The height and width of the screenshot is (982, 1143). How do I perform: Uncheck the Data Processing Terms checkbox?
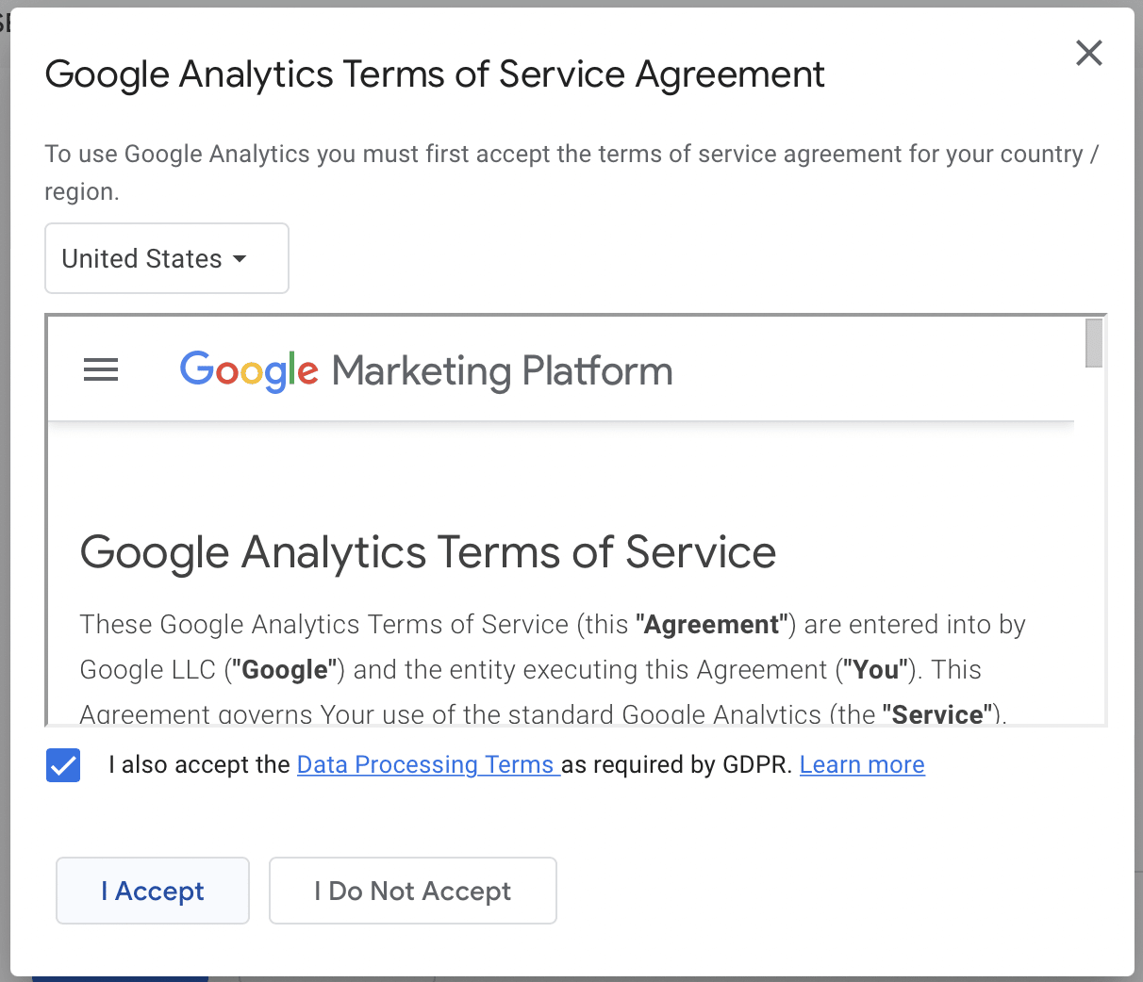pyautogui.click(x=63, y=765)
